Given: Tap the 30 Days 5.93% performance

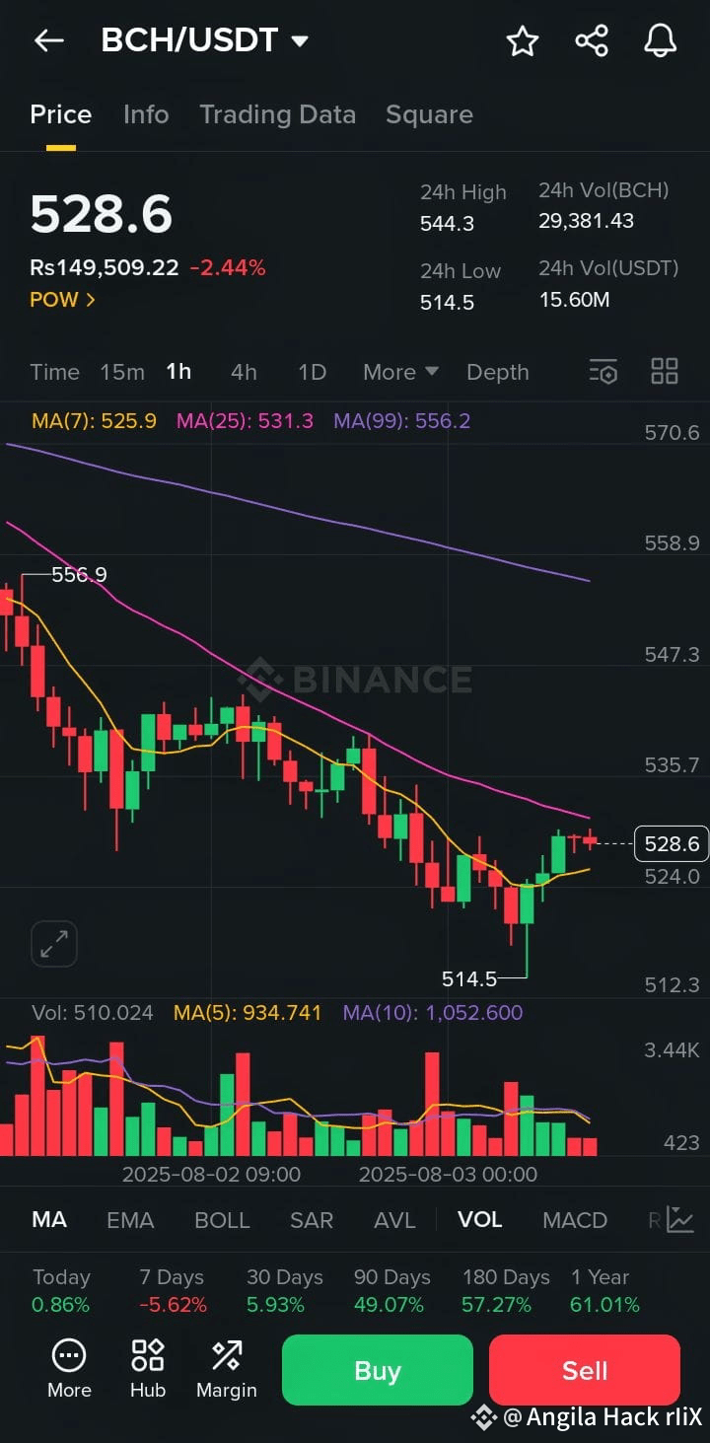Looking at the screenshot, I should (x=285, y=1291).
